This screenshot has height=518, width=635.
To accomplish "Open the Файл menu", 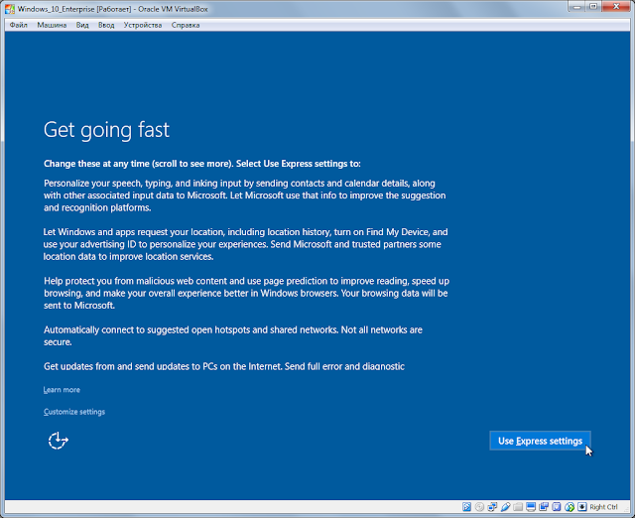I will point(19,25).
